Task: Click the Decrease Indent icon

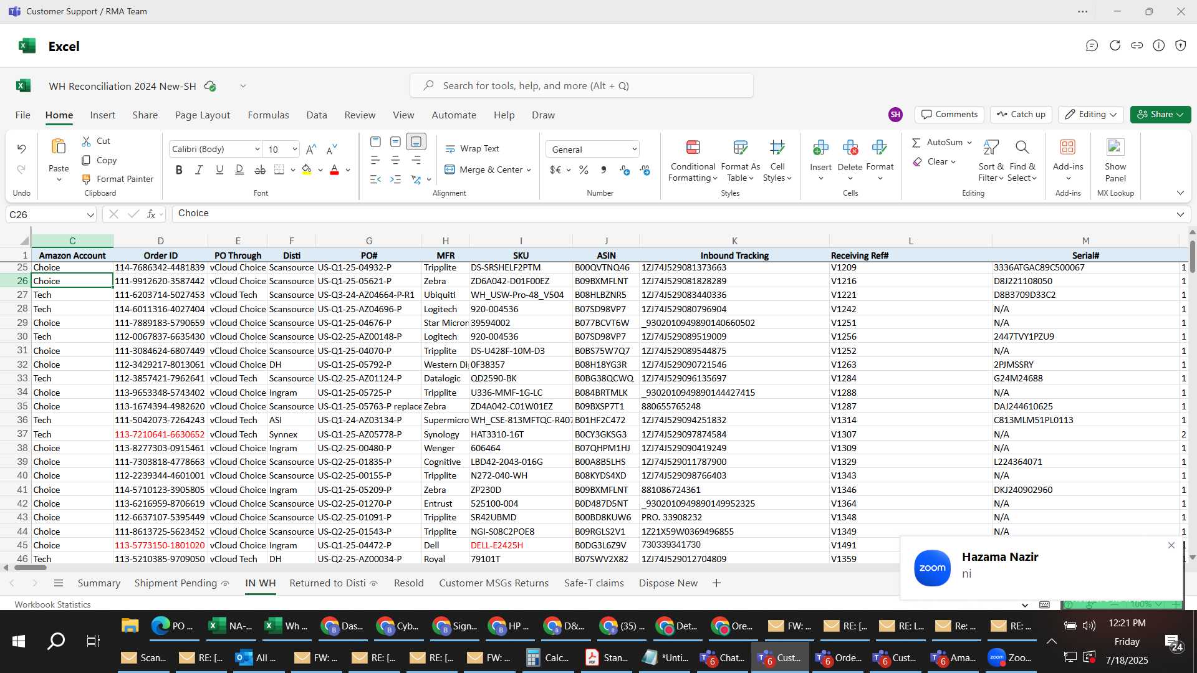Action: [x=375, y=179]
